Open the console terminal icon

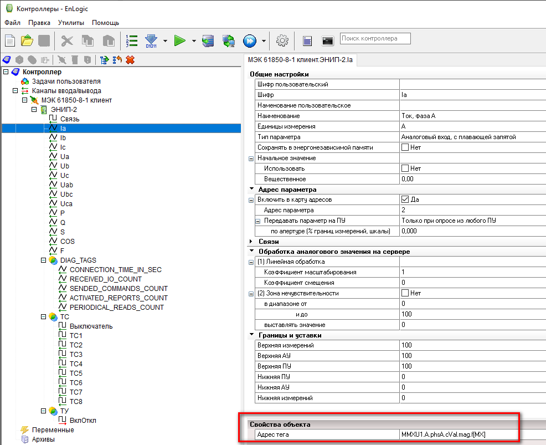[x=328, y=40]
